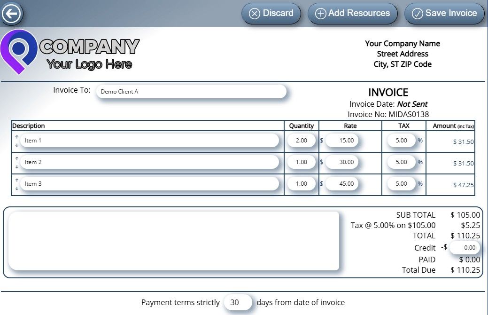The height and width of the screenshot is (315, 488).
Task: Click the large invoice notes box
Action: pyautogui.click(x=174, y=241)
